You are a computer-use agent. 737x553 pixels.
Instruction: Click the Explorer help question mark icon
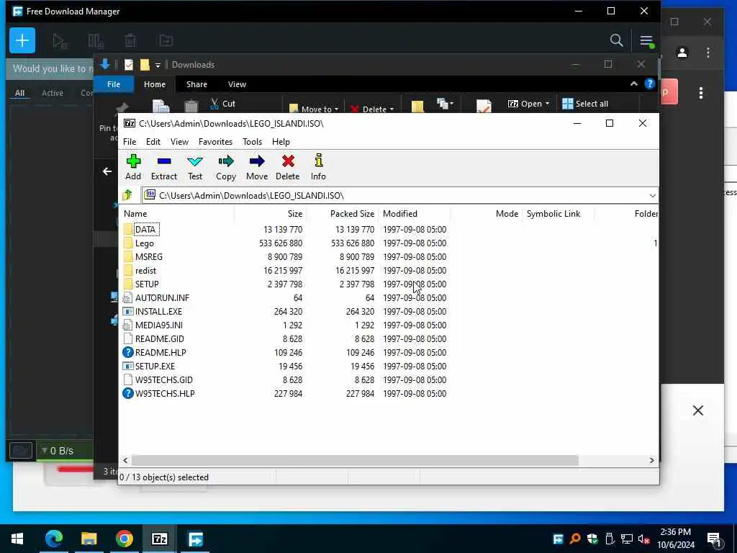point(650,84)
